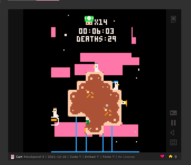Click the green 1-up mushroom icon

(x=89, y=20)
